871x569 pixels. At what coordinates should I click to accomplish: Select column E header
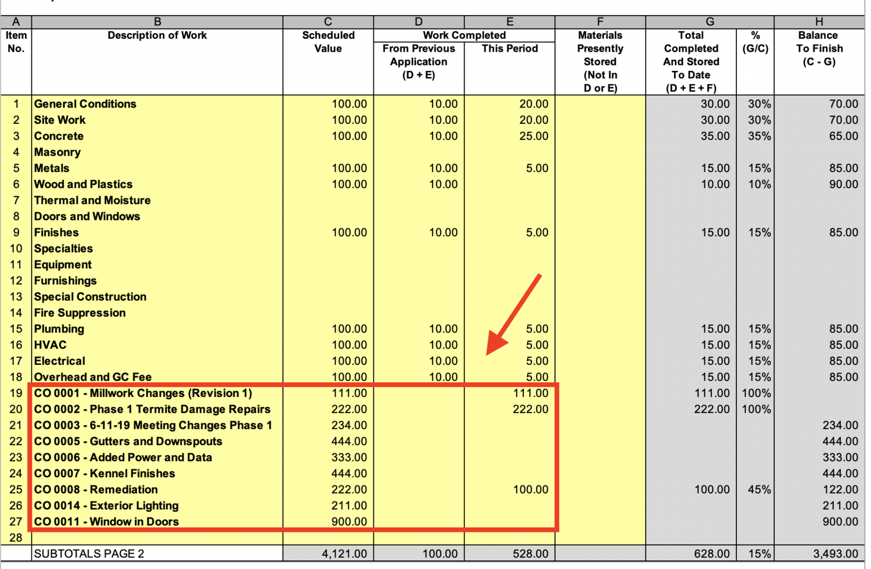(510, 22)
